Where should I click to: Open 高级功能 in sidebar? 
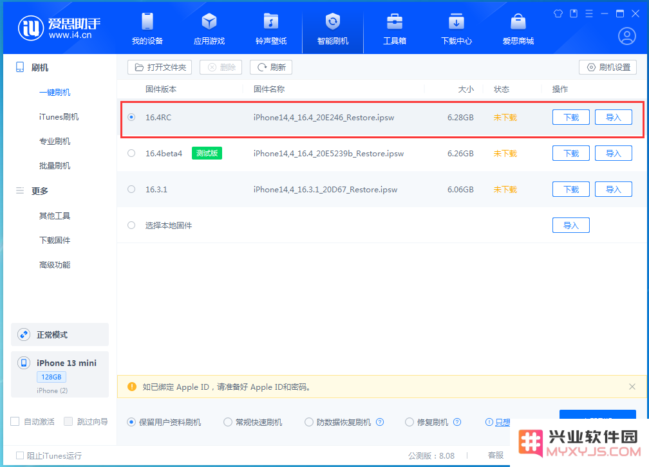55,265
